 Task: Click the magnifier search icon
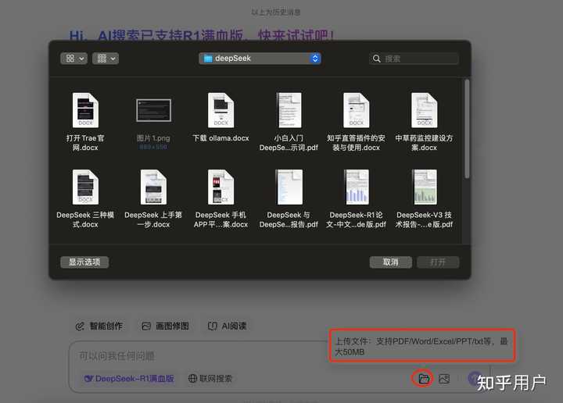376,59
